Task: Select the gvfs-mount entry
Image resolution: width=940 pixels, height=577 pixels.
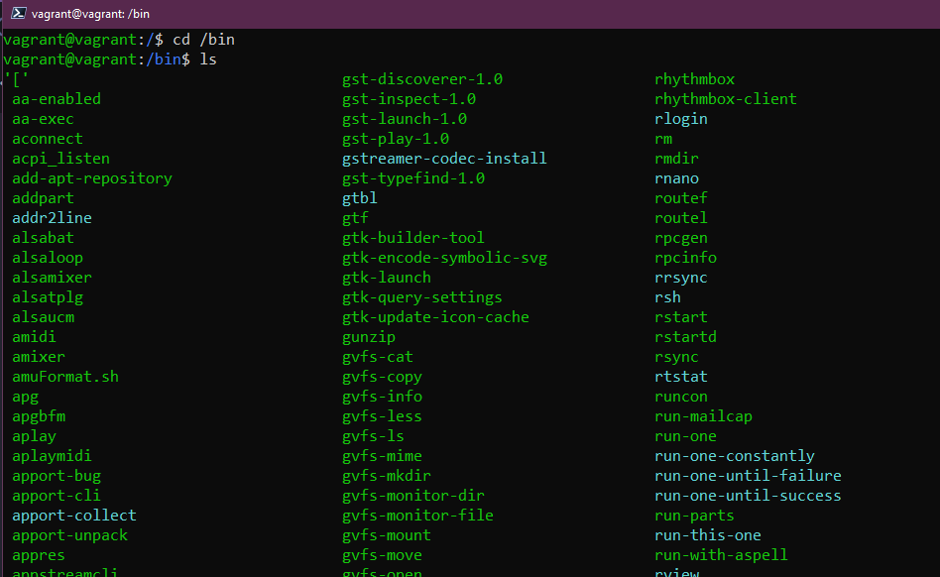Action: (386, 534)
